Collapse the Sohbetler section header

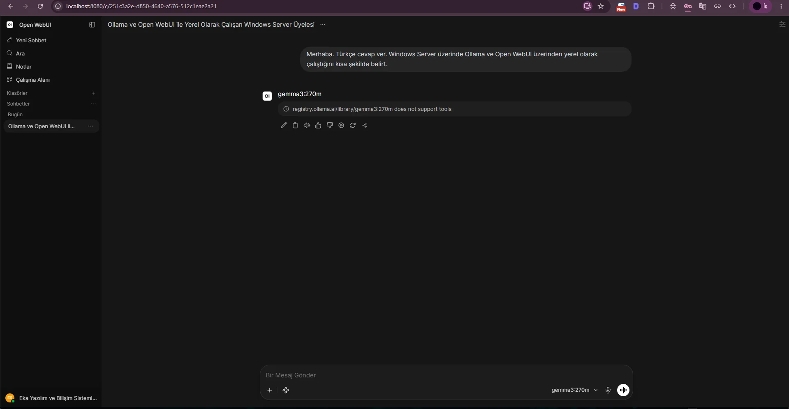[19, 104]
